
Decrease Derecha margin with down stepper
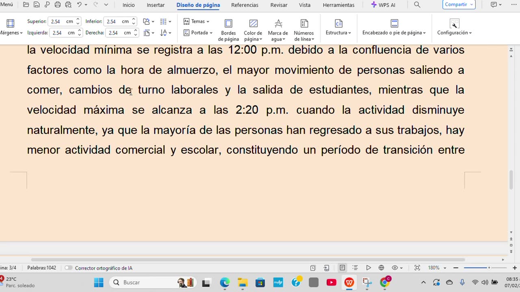pyautogui.click(x=135, y=35)
